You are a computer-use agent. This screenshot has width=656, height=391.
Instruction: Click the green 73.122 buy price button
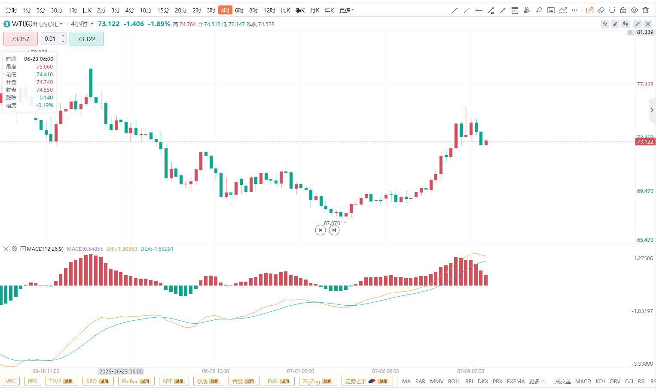[x=86, y=39]
